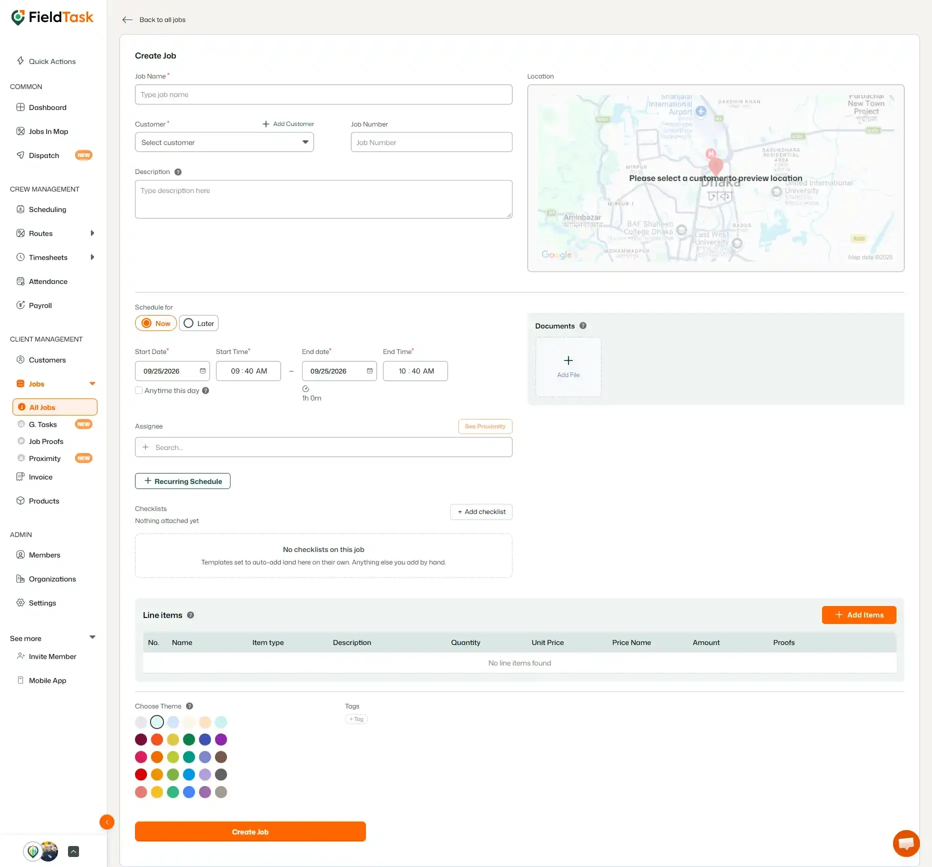Viewport: 932px width, 867px height.
Task: Click the Add Customer link
Action: click(288, 124)
